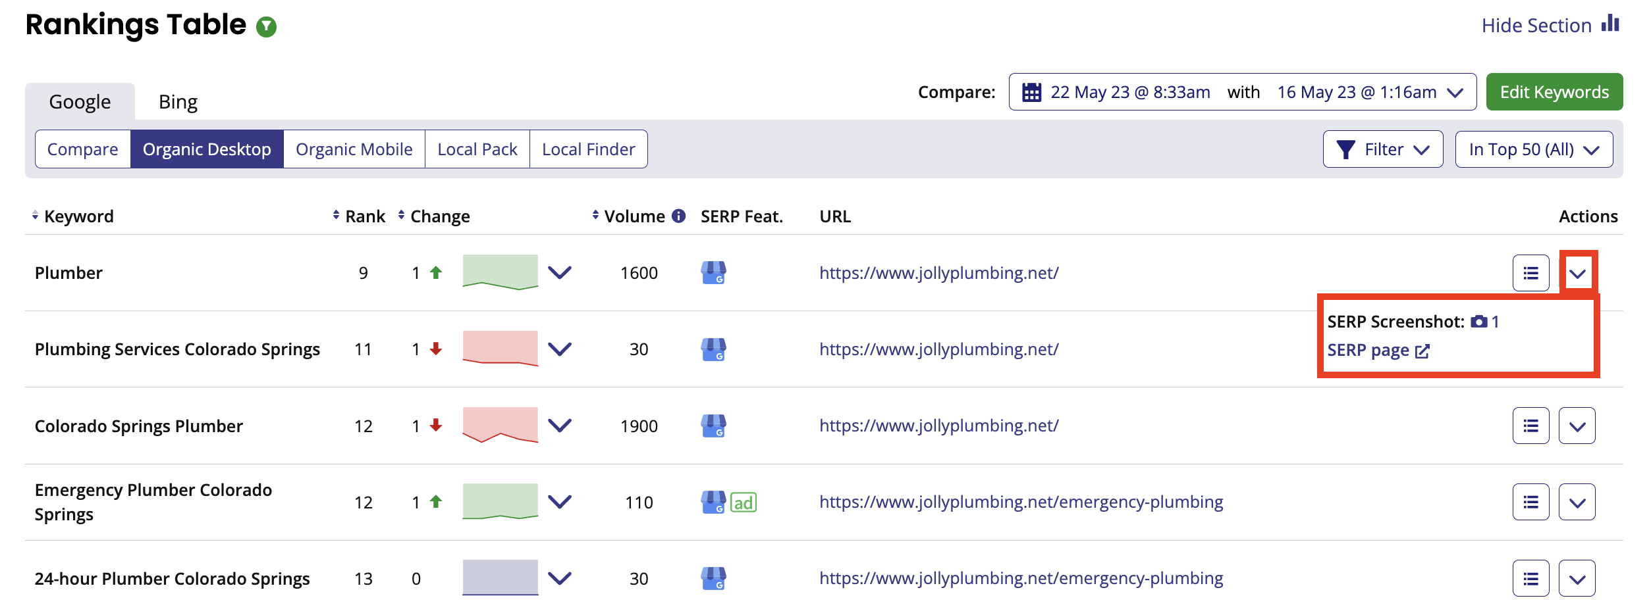
Task: Open the Filter dropdown
Action: (1383, 149)
